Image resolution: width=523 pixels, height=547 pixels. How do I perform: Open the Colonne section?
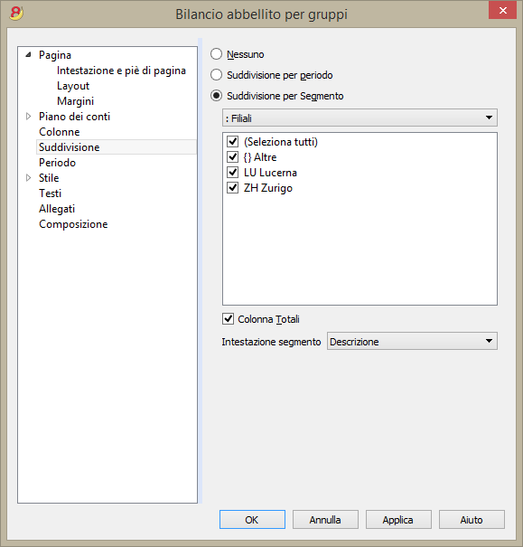(60, 132)
